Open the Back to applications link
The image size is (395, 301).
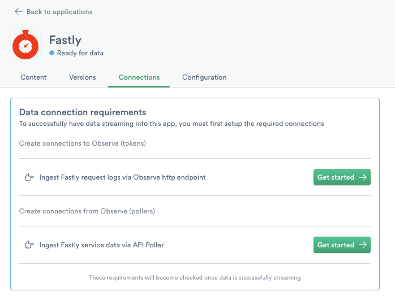click(x=59, y=11)
